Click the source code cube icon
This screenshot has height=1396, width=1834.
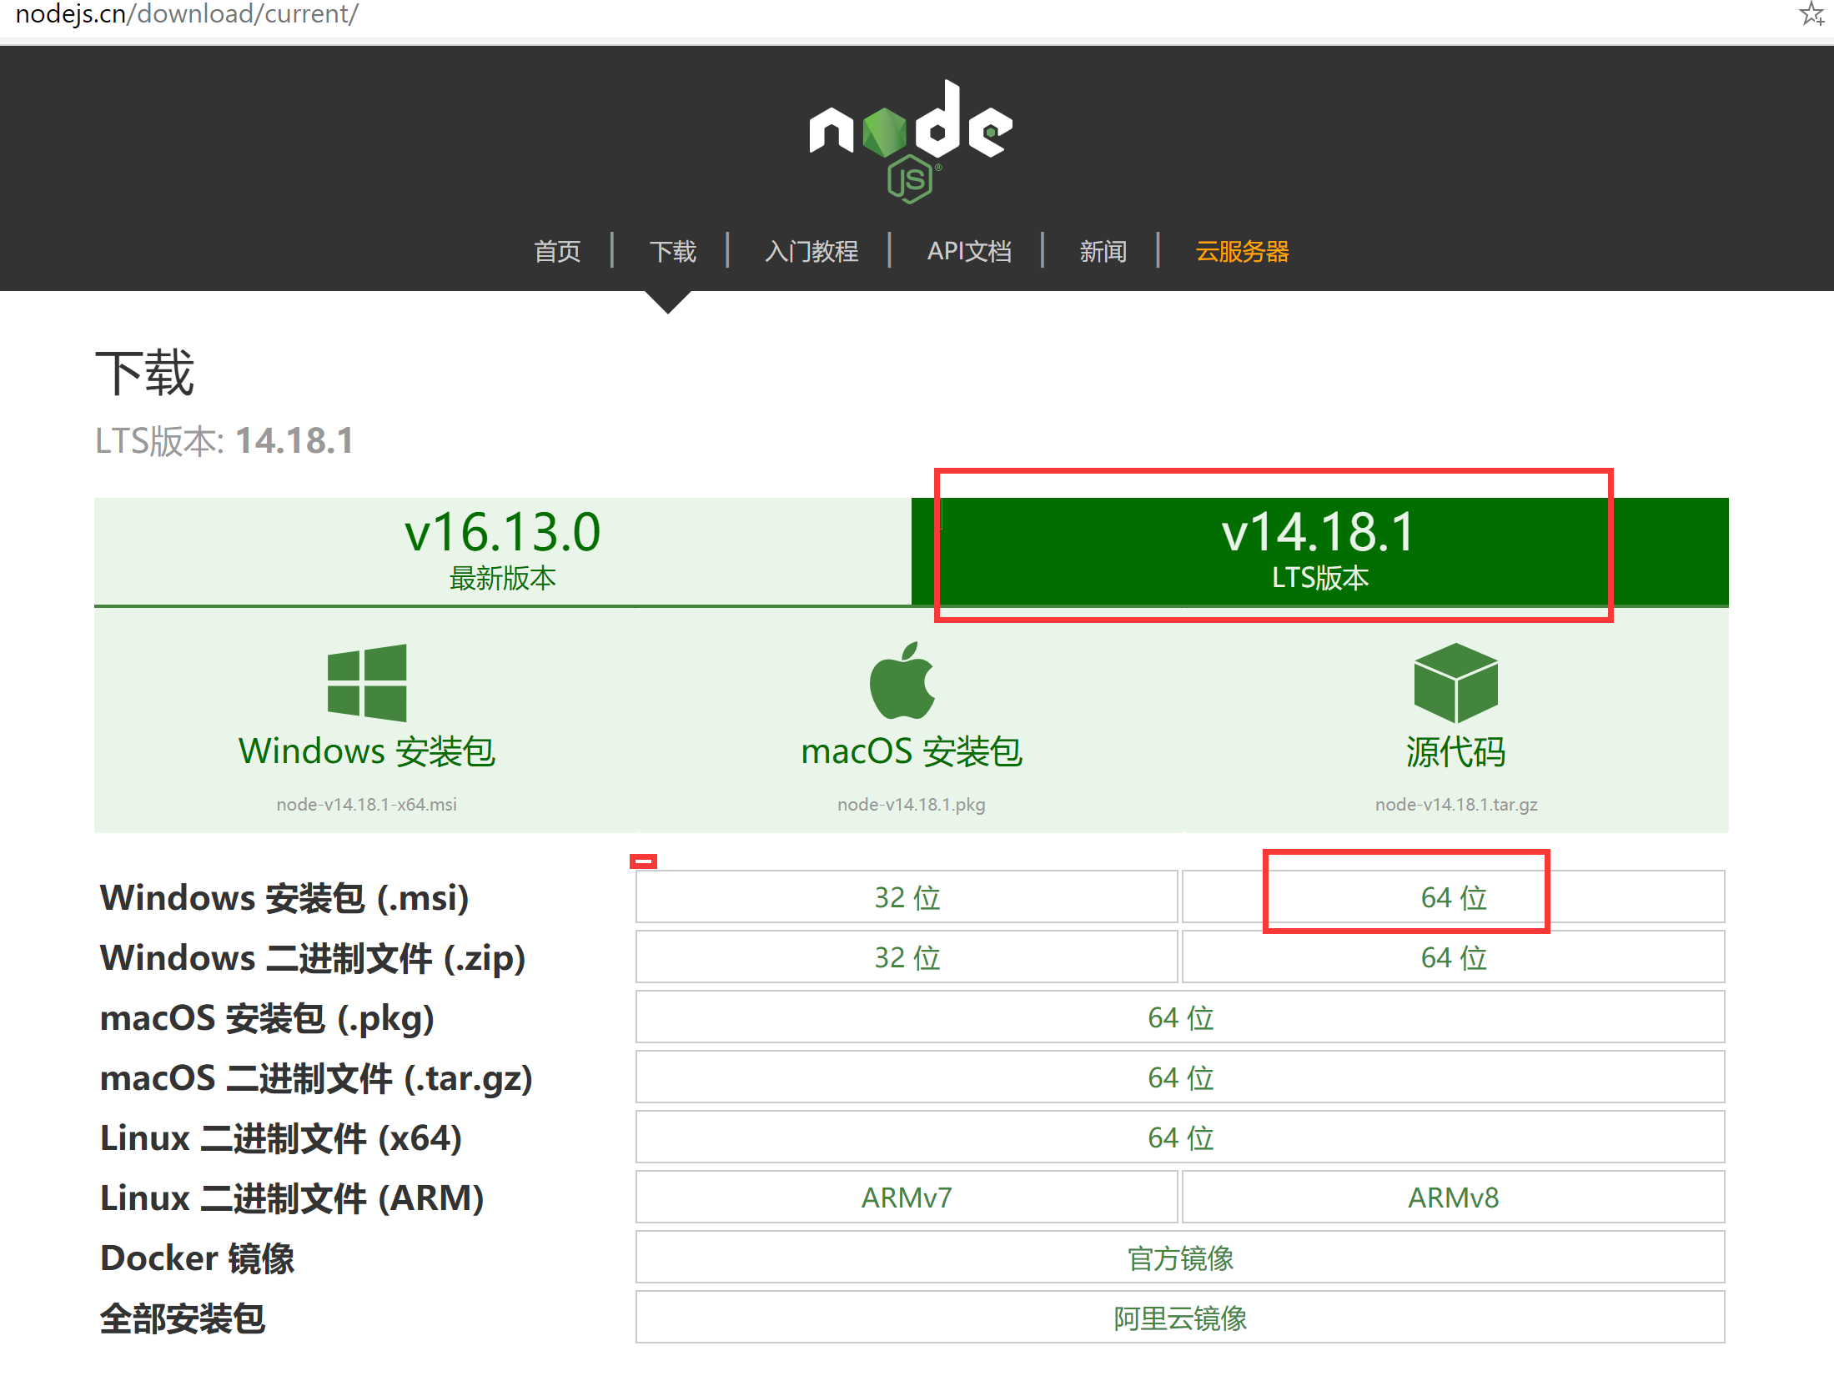coord(1455,682)
